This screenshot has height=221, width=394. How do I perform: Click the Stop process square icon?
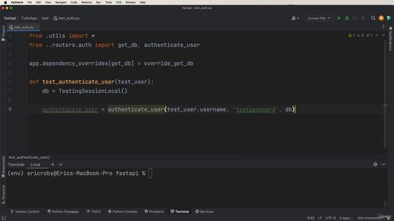(x=363, y=18)
